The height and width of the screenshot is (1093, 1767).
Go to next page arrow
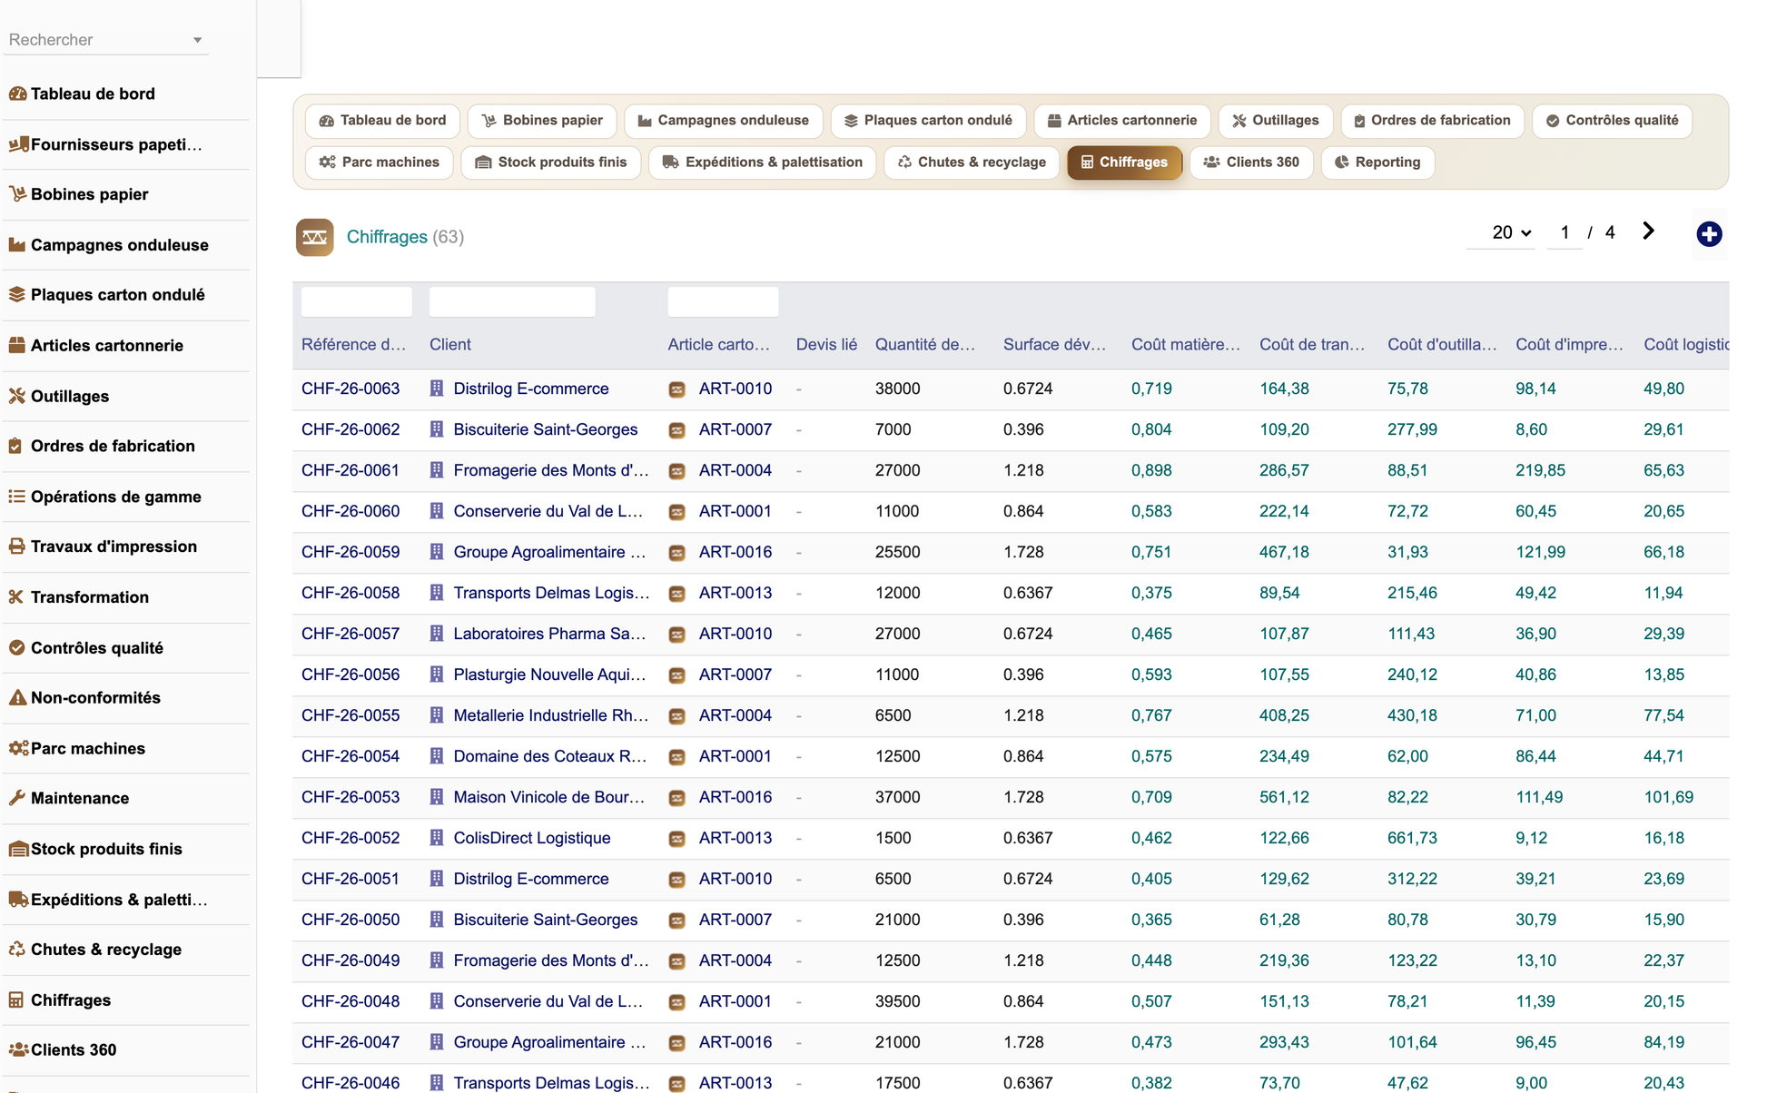click(1648, 232)
